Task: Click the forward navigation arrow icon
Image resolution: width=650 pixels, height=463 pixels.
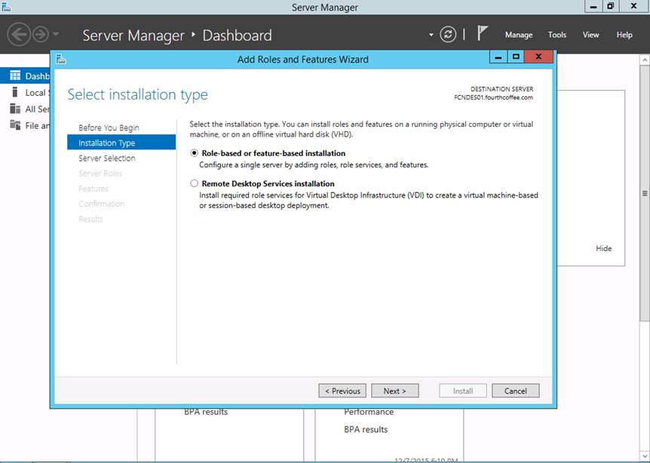Action: (x=41, y=35)
